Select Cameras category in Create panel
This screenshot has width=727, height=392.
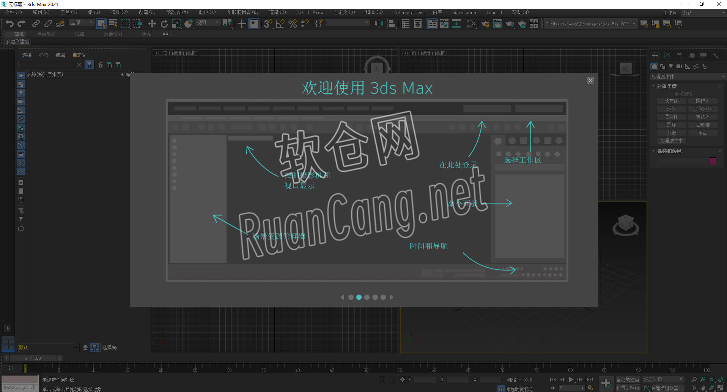pyautogui.click(x=679, y=66)
